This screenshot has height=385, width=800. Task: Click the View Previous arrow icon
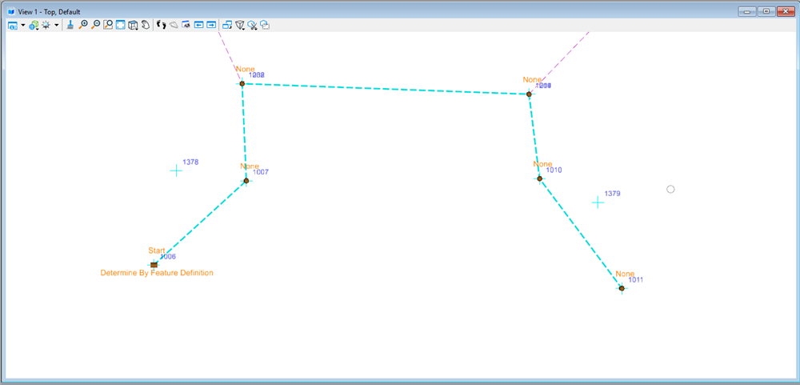[x=199, y=25]
